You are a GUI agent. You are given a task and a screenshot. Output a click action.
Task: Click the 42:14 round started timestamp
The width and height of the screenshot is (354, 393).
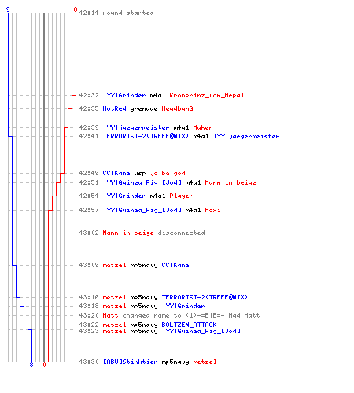coord(89,13)
